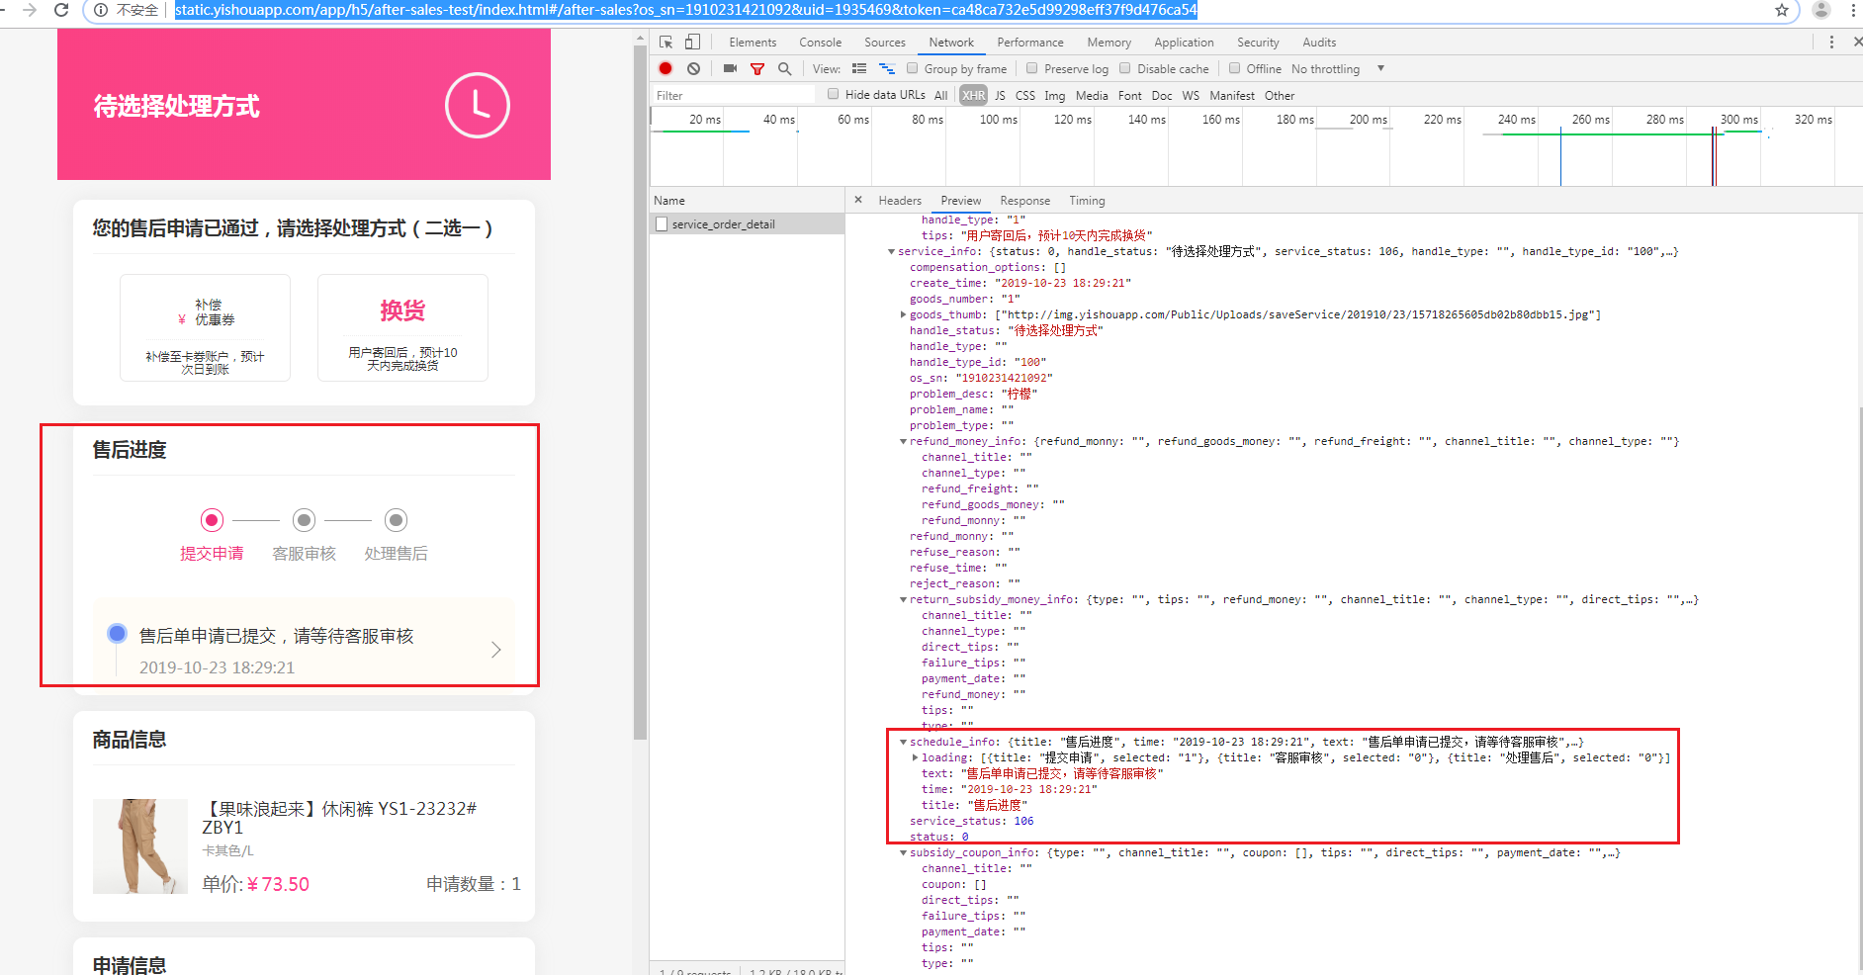
Task: Open the No throttling dropdown
Action: point(1337,68)
